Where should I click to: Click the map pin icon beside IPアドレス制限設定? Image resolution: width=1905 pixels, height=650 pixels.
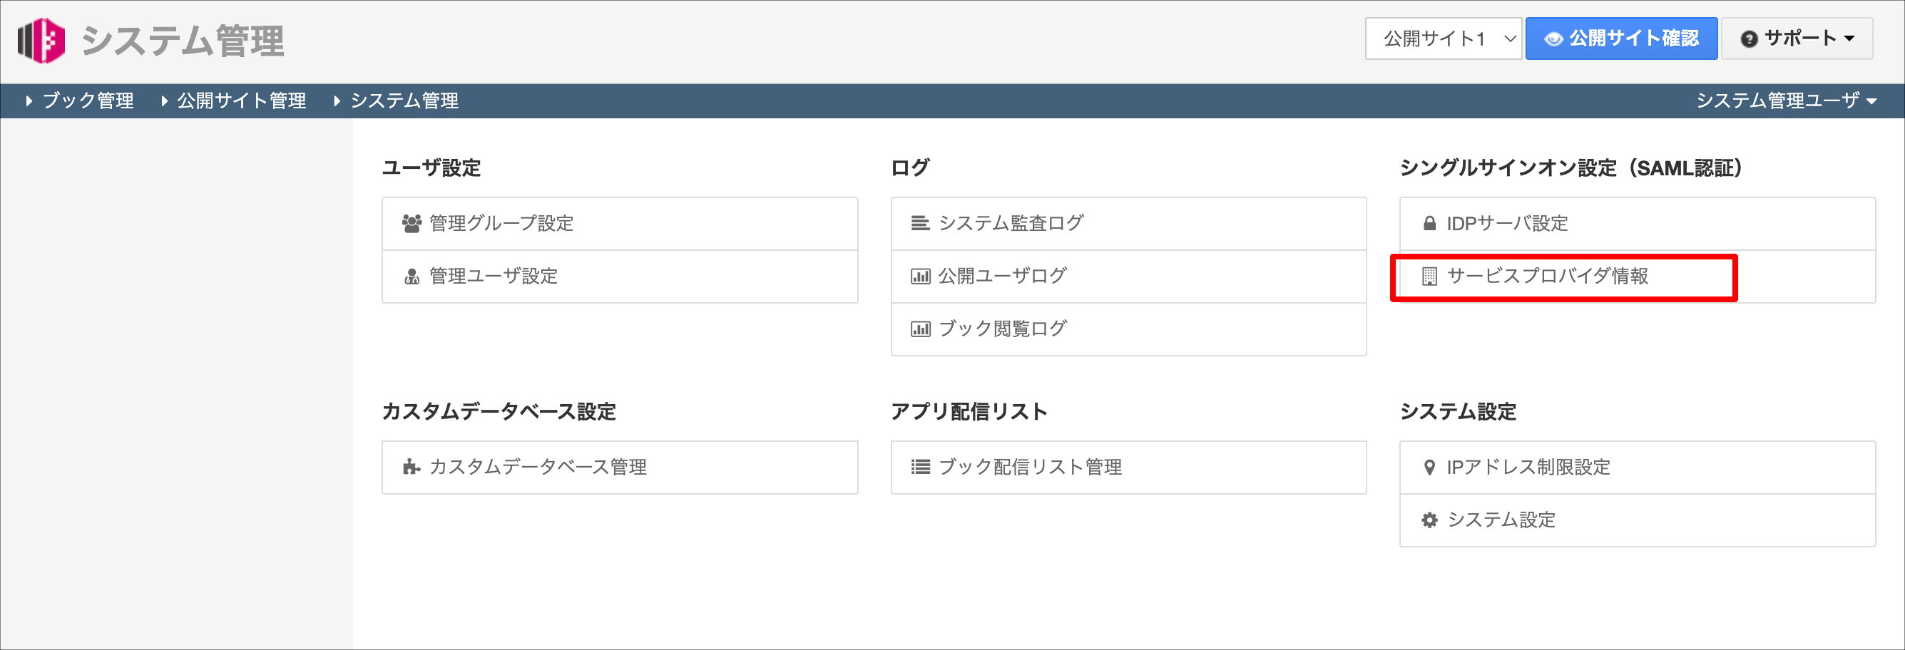(x=1429, y=467)
